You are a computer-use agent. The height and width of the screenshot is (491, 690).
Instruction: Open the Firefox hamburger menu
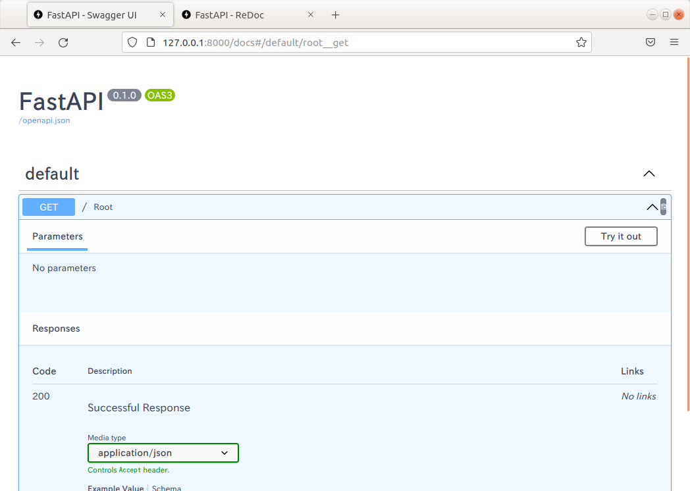674,42
